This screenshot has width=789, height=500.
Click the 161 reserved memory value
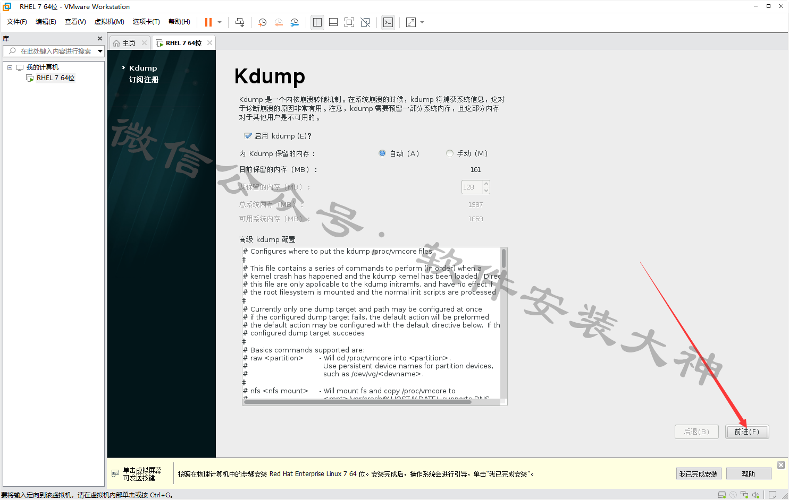click(x=475, y=170)
